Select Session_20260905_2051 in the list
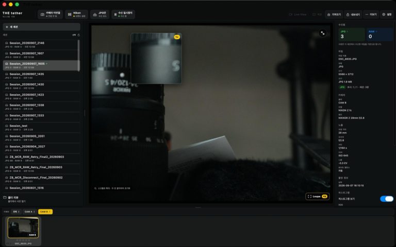The image size is (396, 247). [x=40, y=137]
